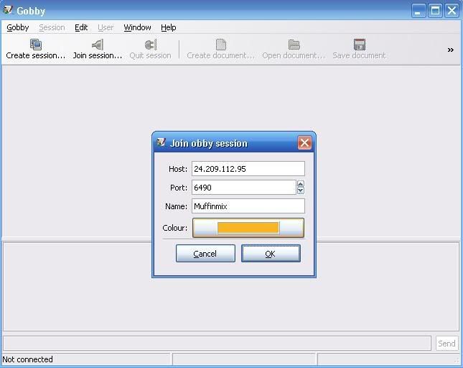
Task: Click the 'Host:' label
Action: (x=178, y=169)
